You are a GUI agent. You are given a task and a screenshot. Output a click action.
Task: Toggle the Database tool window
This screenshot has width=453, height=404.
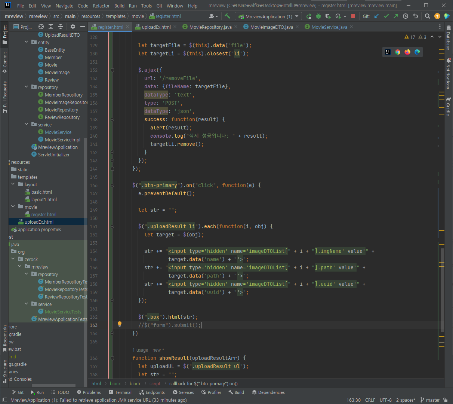point(448,39)
